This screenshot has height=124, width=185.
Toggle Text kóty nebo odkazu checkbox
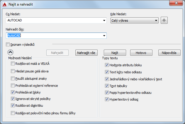point(107,72)
